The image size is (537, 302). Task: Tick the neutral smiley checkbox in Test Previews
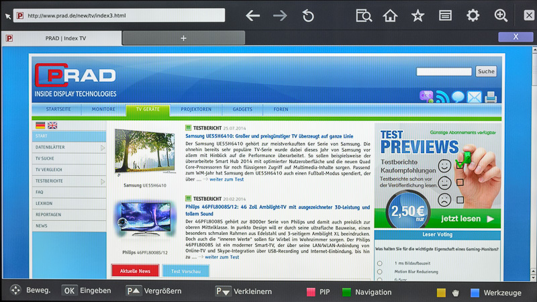(x=460, y=183)
